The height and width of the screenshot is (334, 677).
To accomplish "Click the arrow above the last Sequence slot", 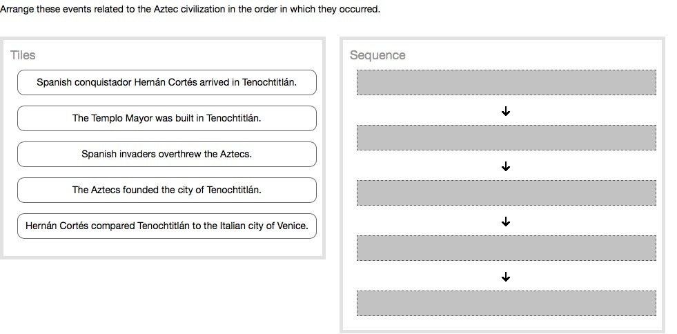I will (x=506, y=276).
